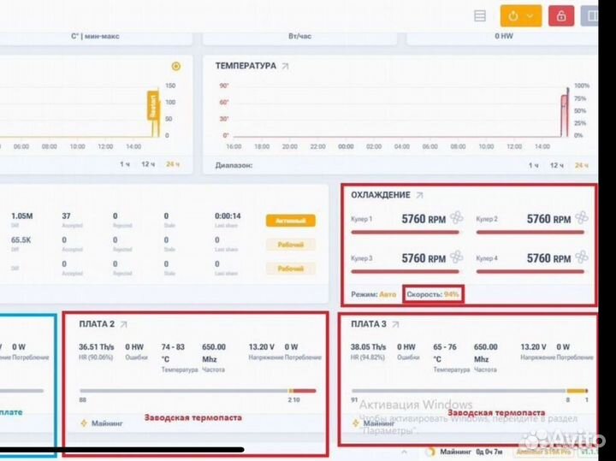
Task: Click the red unlock padlock button
Action: [560, 15]
